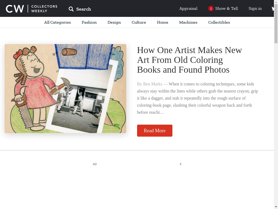
Task: Click the Read More button
Action: [x=154, y=131]
